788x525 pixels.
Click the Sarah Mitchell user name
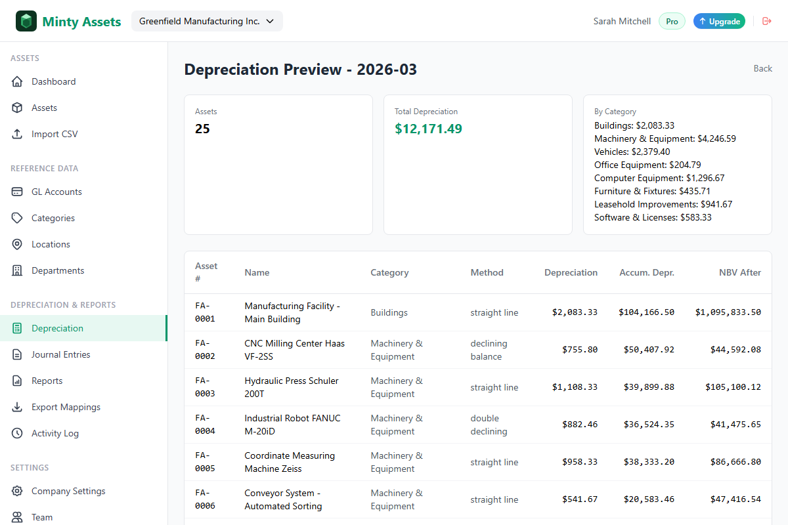[622, 21]
